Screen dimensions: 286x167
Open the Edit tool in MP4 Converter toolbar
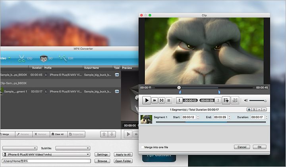click(66, 58)
